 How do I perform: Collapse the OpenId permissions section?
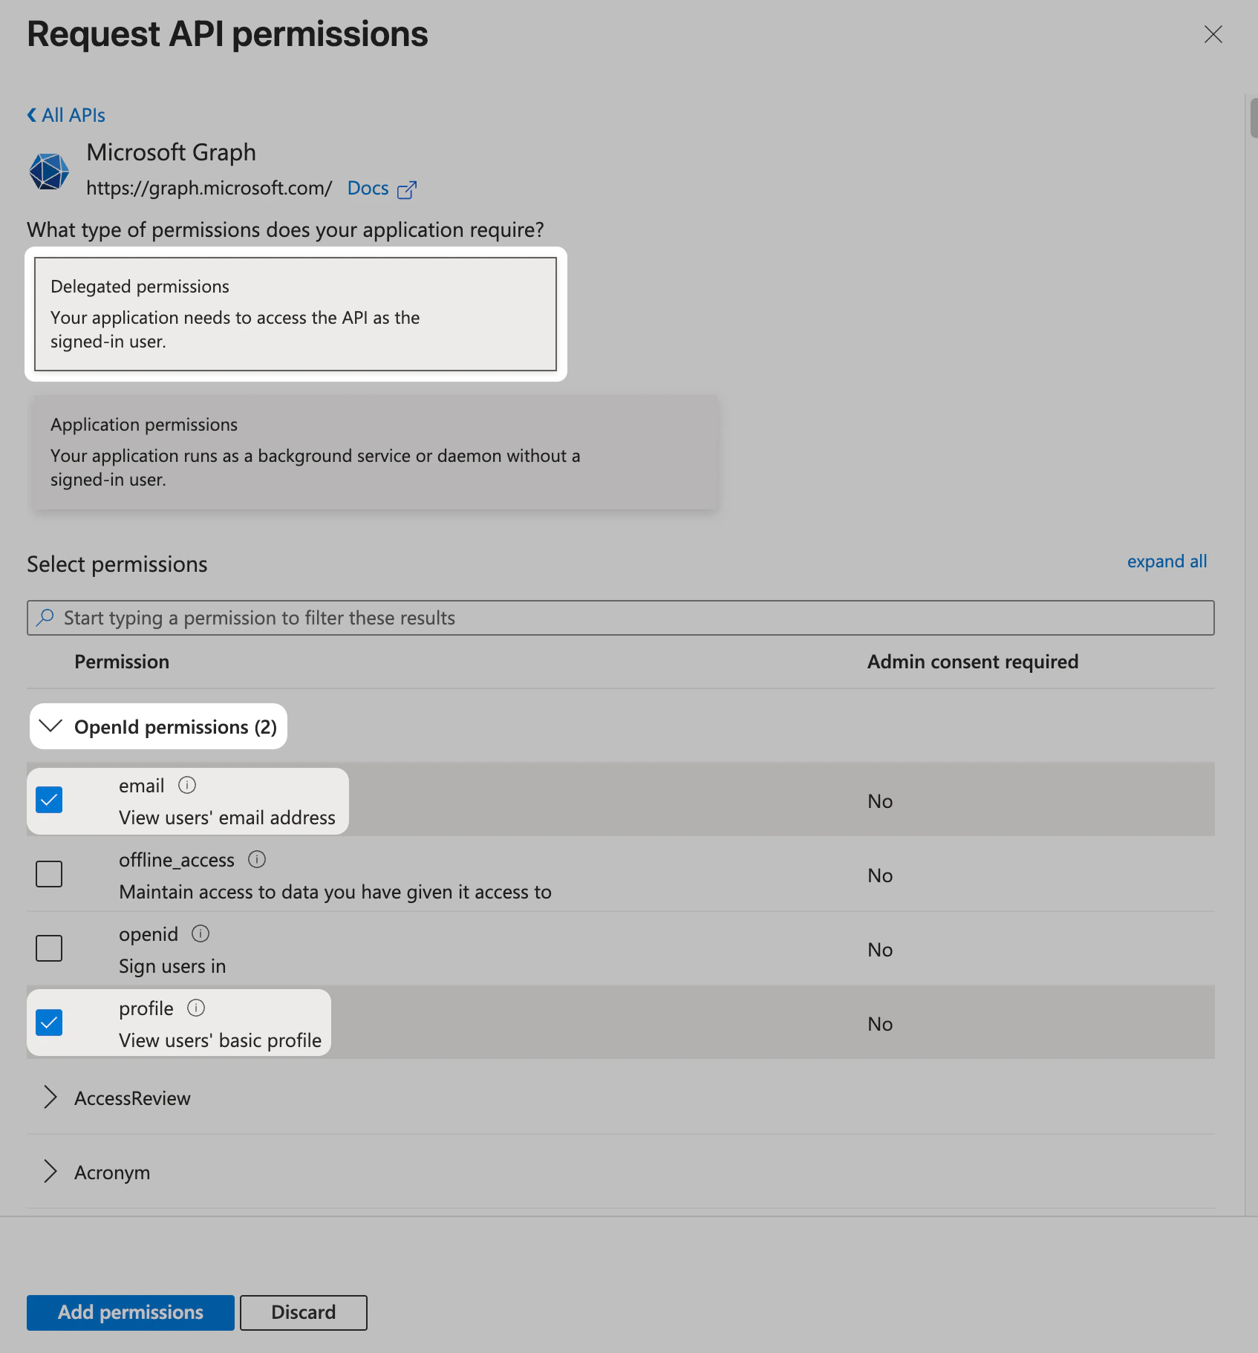[x=51, y=726]
